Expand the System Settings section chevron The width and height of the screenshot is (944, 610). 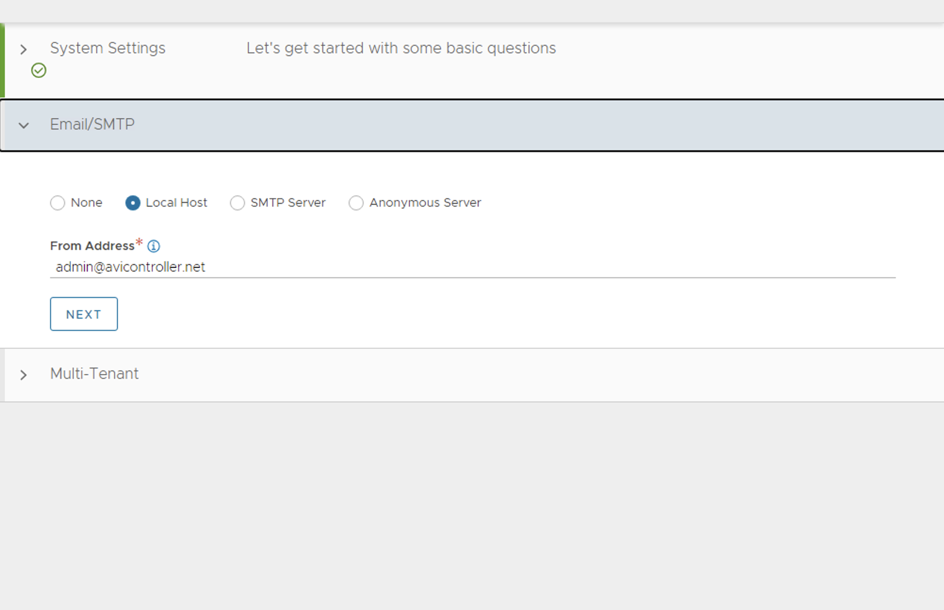[x=24, y=49]
